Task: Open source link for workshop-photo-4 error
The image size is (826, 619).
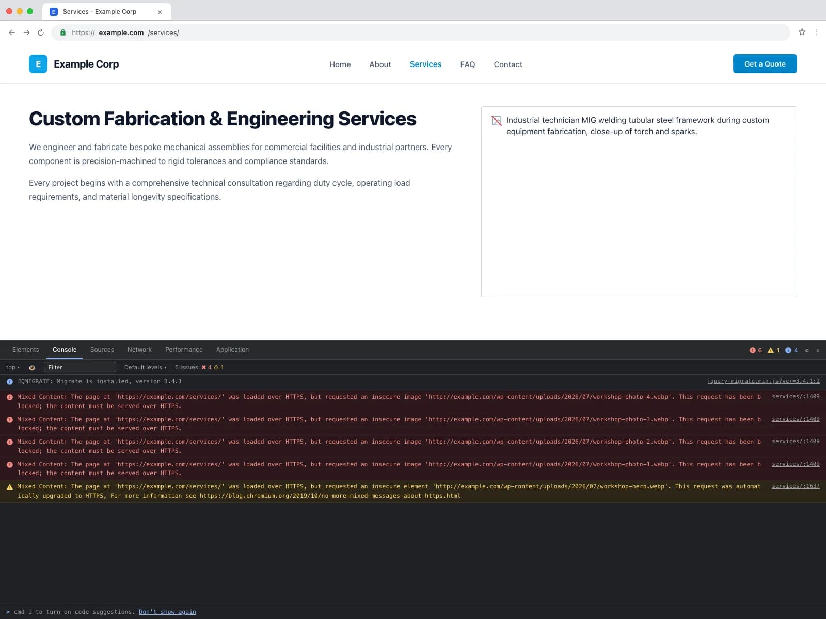Action: point(796,397)
